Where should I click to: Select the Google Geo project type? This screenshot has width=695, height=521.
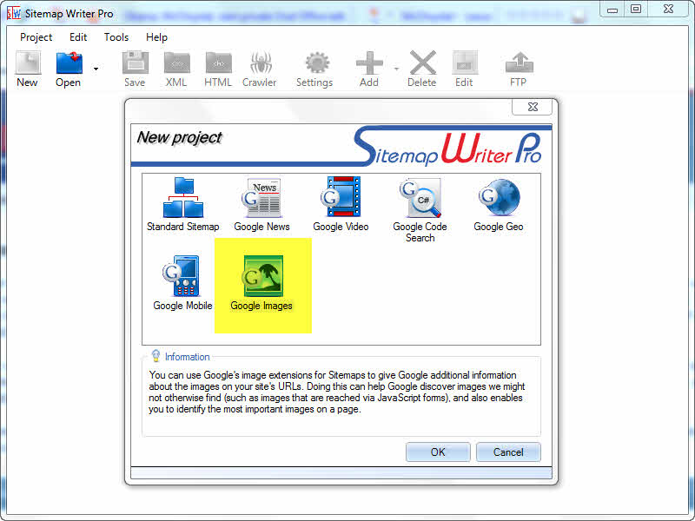[499, 204]
